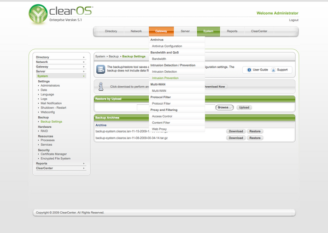Download the 11-15-2009 backup archive
The width and height of the screenshot is (328, 233).
236,132
